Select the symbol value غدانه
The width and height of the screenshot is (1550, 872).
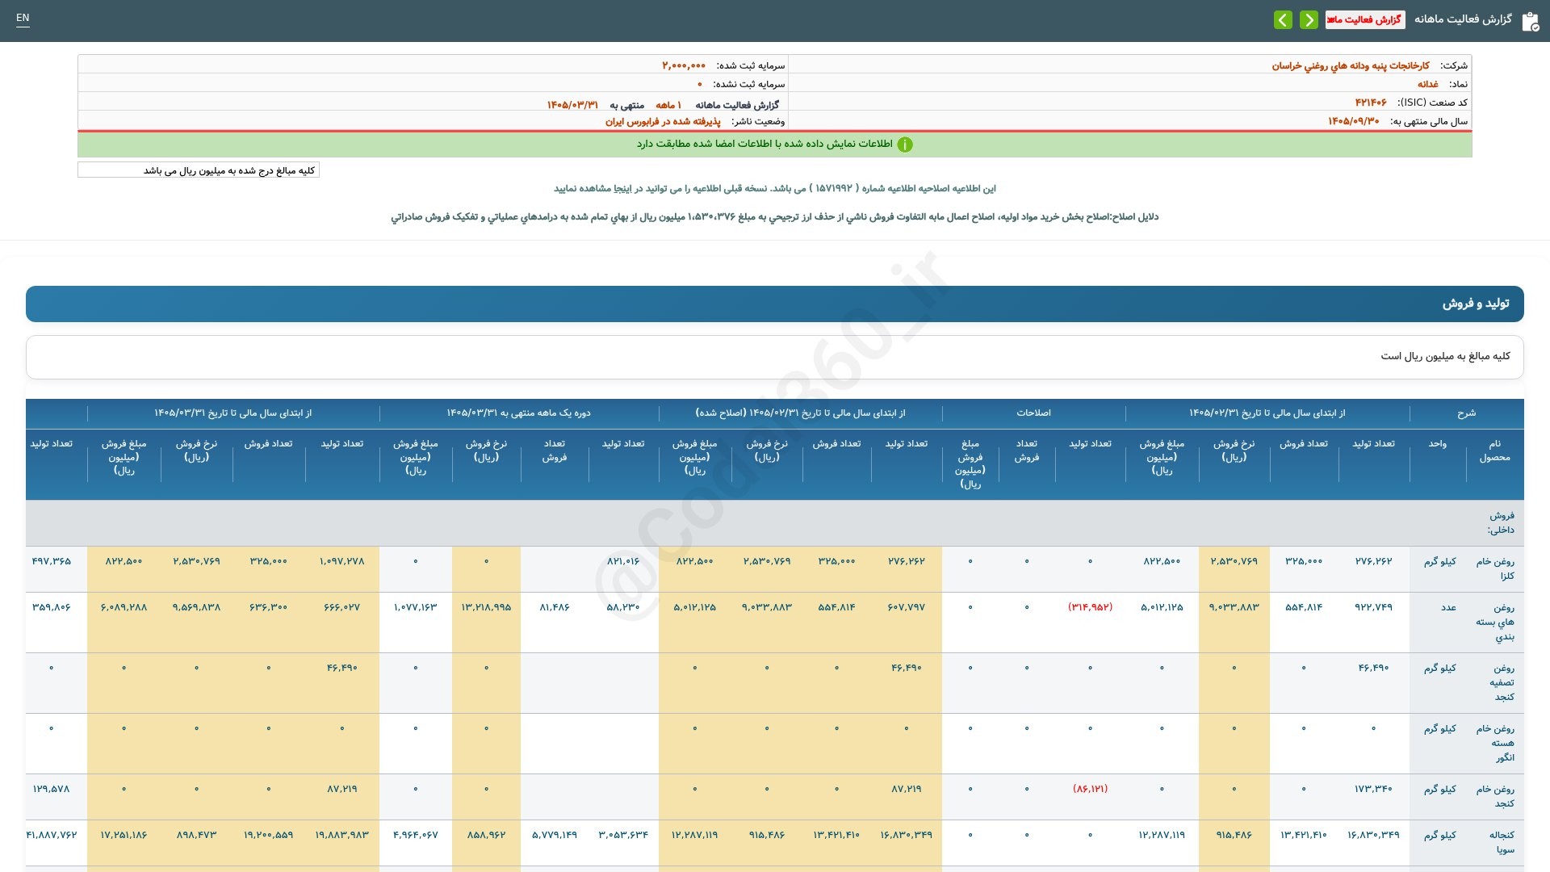pos(1428,84)
